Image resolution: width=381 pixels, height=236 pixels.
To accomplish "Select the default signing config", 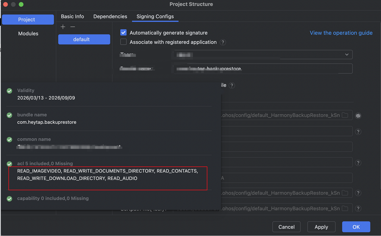I will pyautogui.click(x=84, y=40).
